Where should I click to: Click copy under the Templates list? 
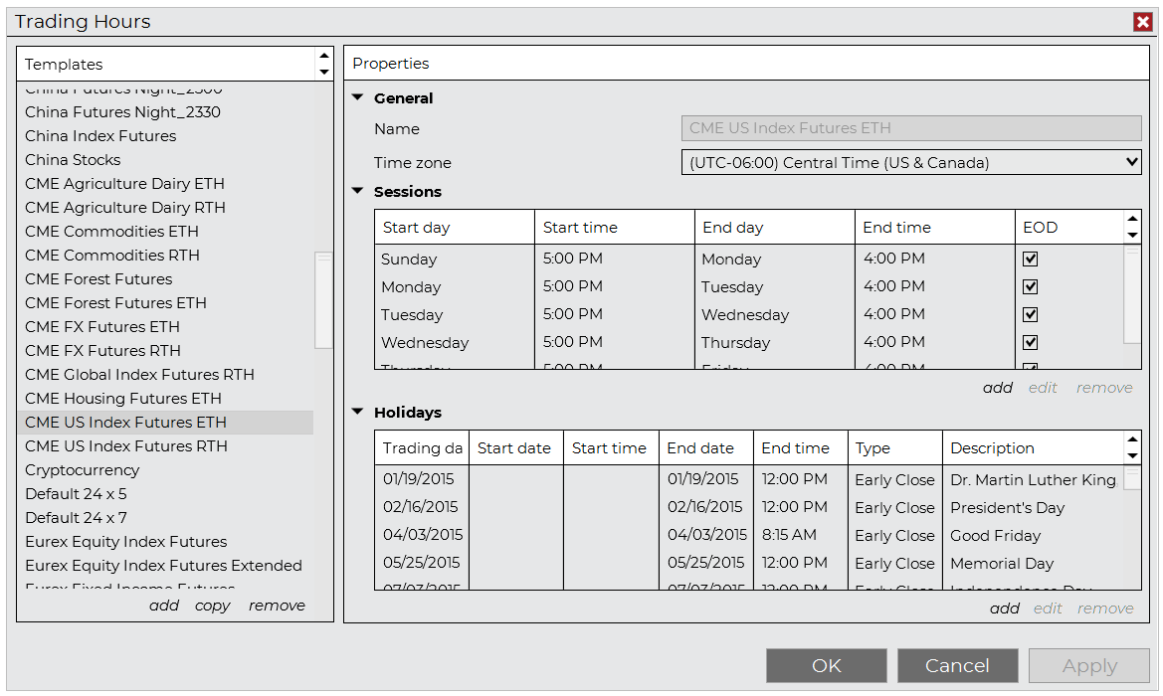(212, 605)
